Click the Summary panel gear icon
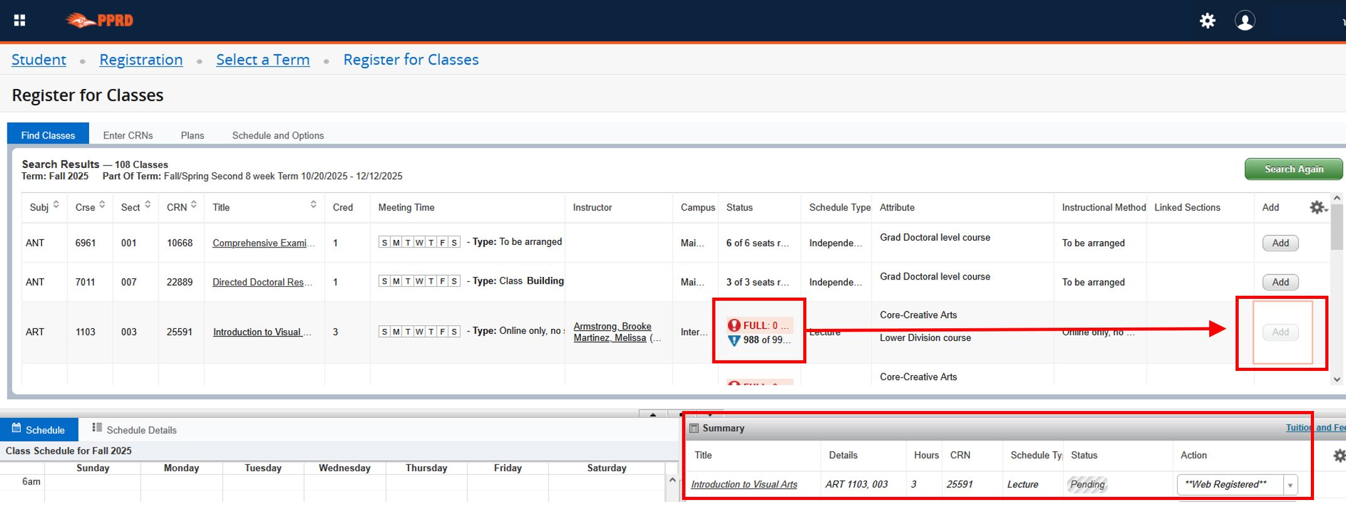 (1338, 456)
